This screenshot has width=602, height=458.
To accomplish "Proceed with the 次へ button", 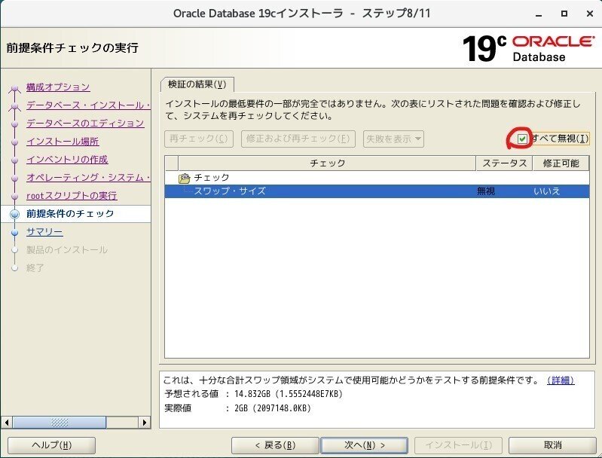I will 365,445.
